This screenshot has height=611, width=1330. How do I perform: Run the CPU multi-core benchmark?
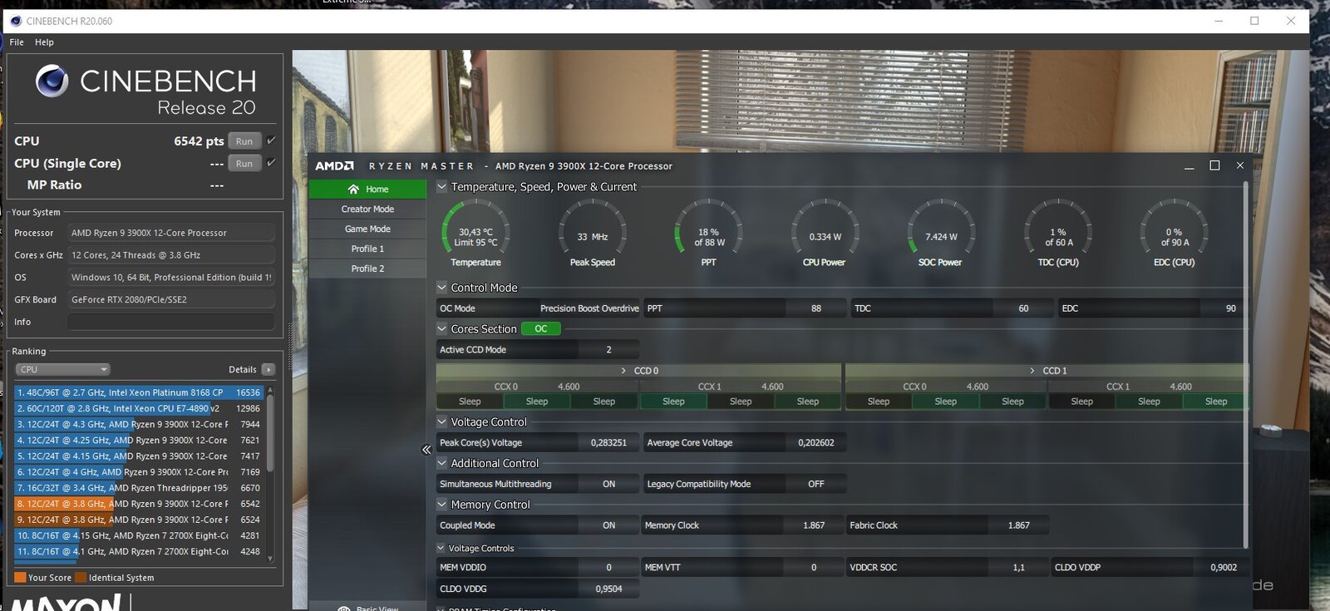tap(244, 141)
